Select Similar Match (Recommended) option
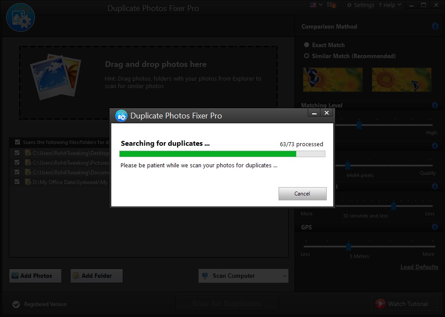This screenshot has width=445, height=317. pyautogui.click(x=307, y=56)
